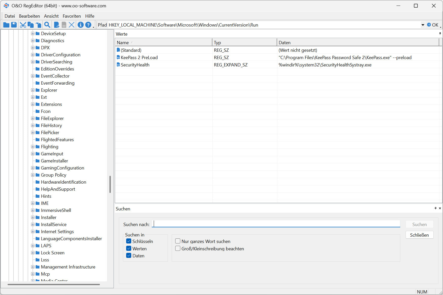Viewport: 443px width, 295px height.
Task: Open the info icon in toolbar
Action: coord(80,25)
